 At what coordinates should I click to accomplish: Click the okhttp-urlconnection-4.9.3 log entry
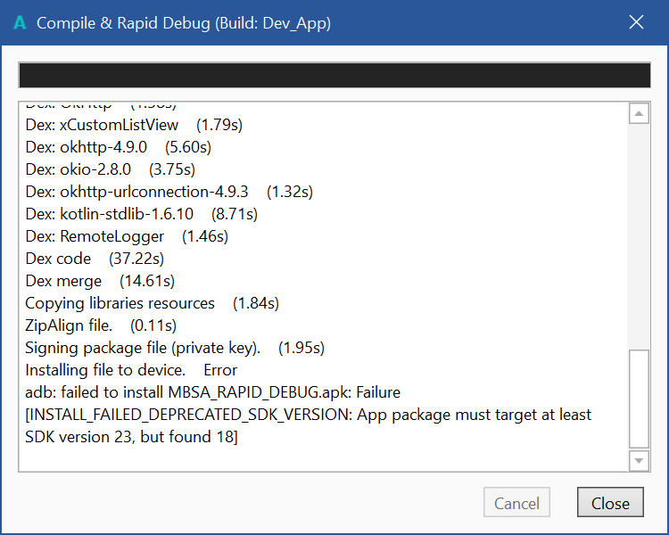[x=169, y=192]
